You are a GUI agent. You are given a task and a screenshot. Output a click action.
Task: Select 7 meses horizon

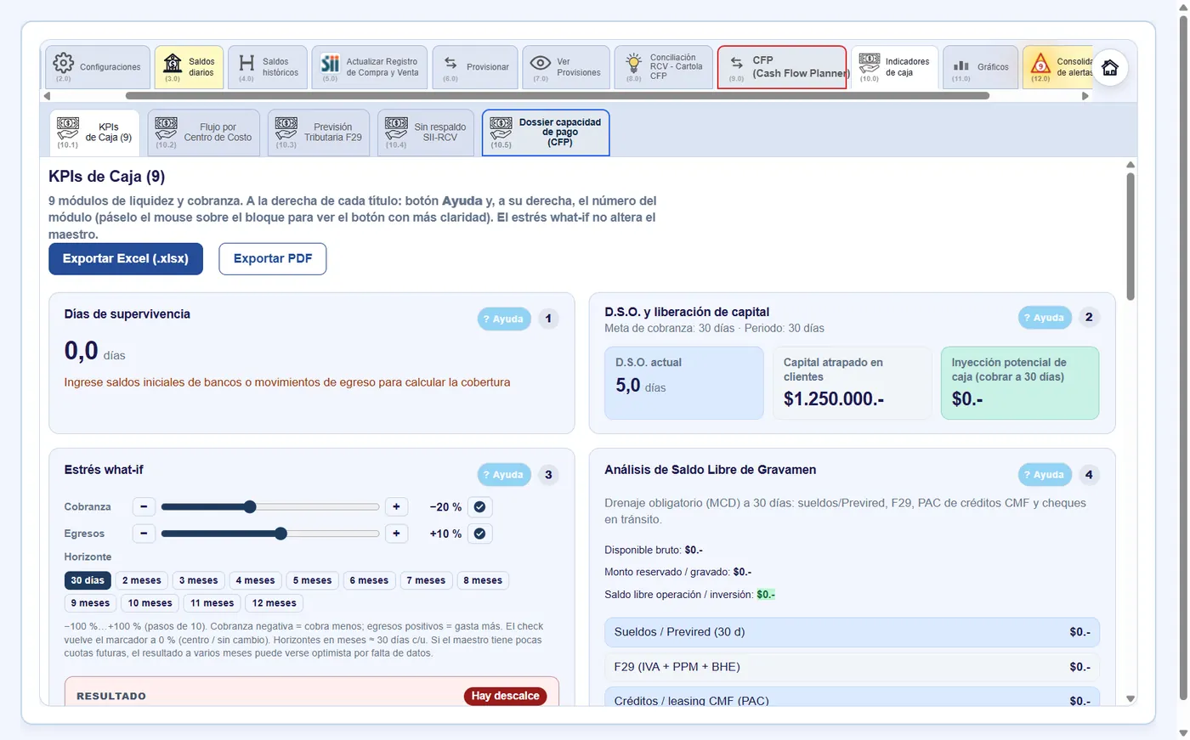coord(426,581)
